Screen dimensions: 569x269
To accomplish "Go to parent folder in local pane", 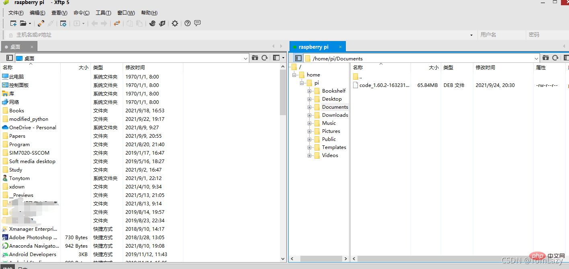I will (x=255, y=58).
